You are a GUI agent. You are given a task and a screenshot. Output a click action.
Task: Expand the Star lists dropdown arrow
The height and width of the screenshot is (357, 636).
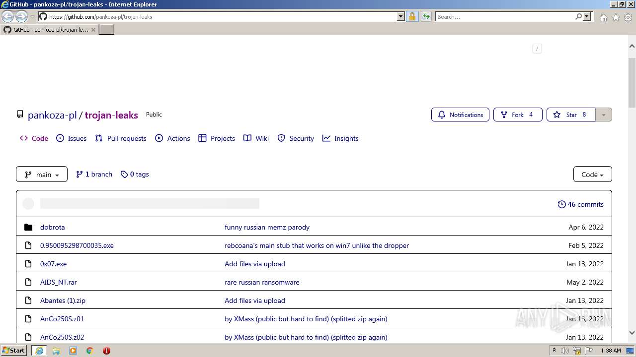click(604, 115)
